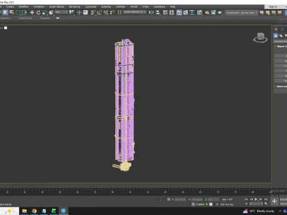Pick the Select and Place tool

(x=51, y=13)
